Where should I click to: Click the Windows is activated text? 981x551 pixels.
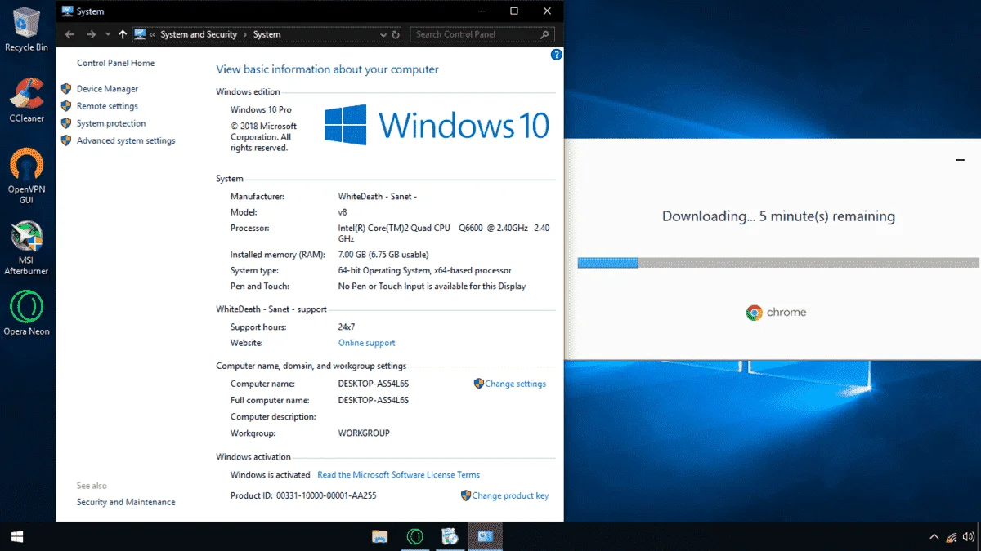270,475
